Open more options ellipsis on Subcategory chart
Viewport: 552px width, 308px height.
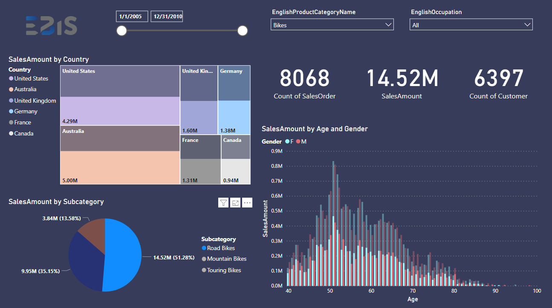pyautogui.click(x=247, y=203)
